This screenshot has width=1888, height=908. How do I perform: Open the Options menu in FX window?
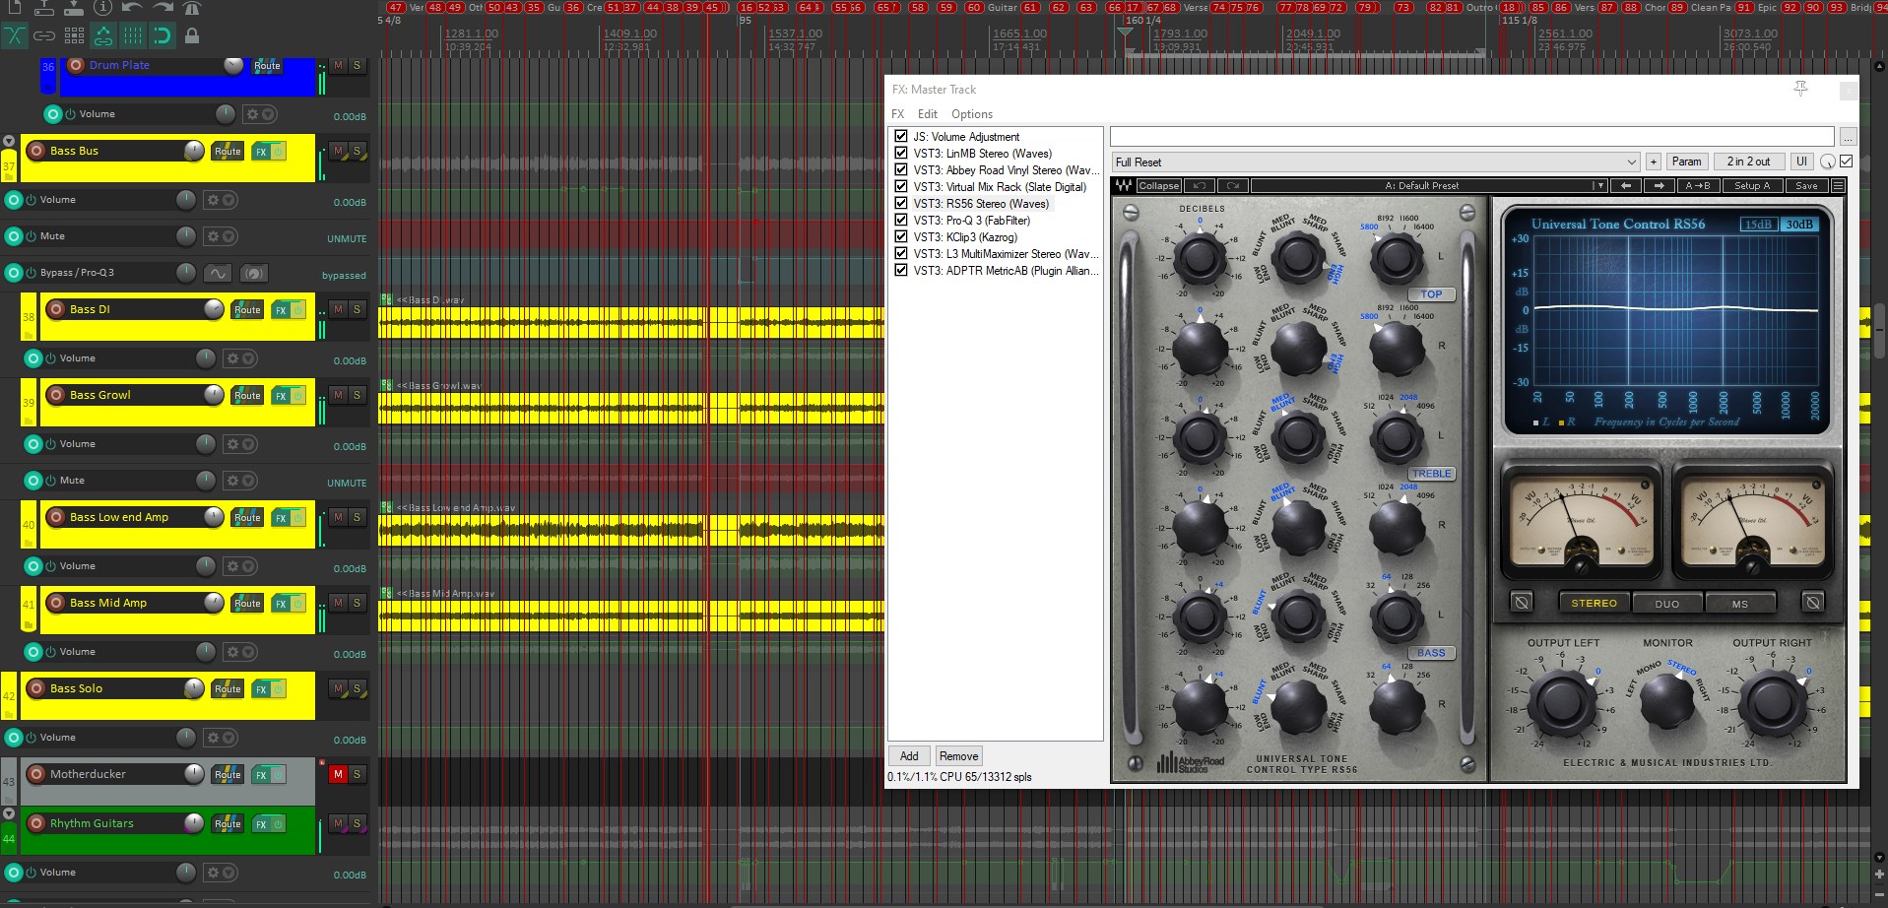click(x=972, y=114)
